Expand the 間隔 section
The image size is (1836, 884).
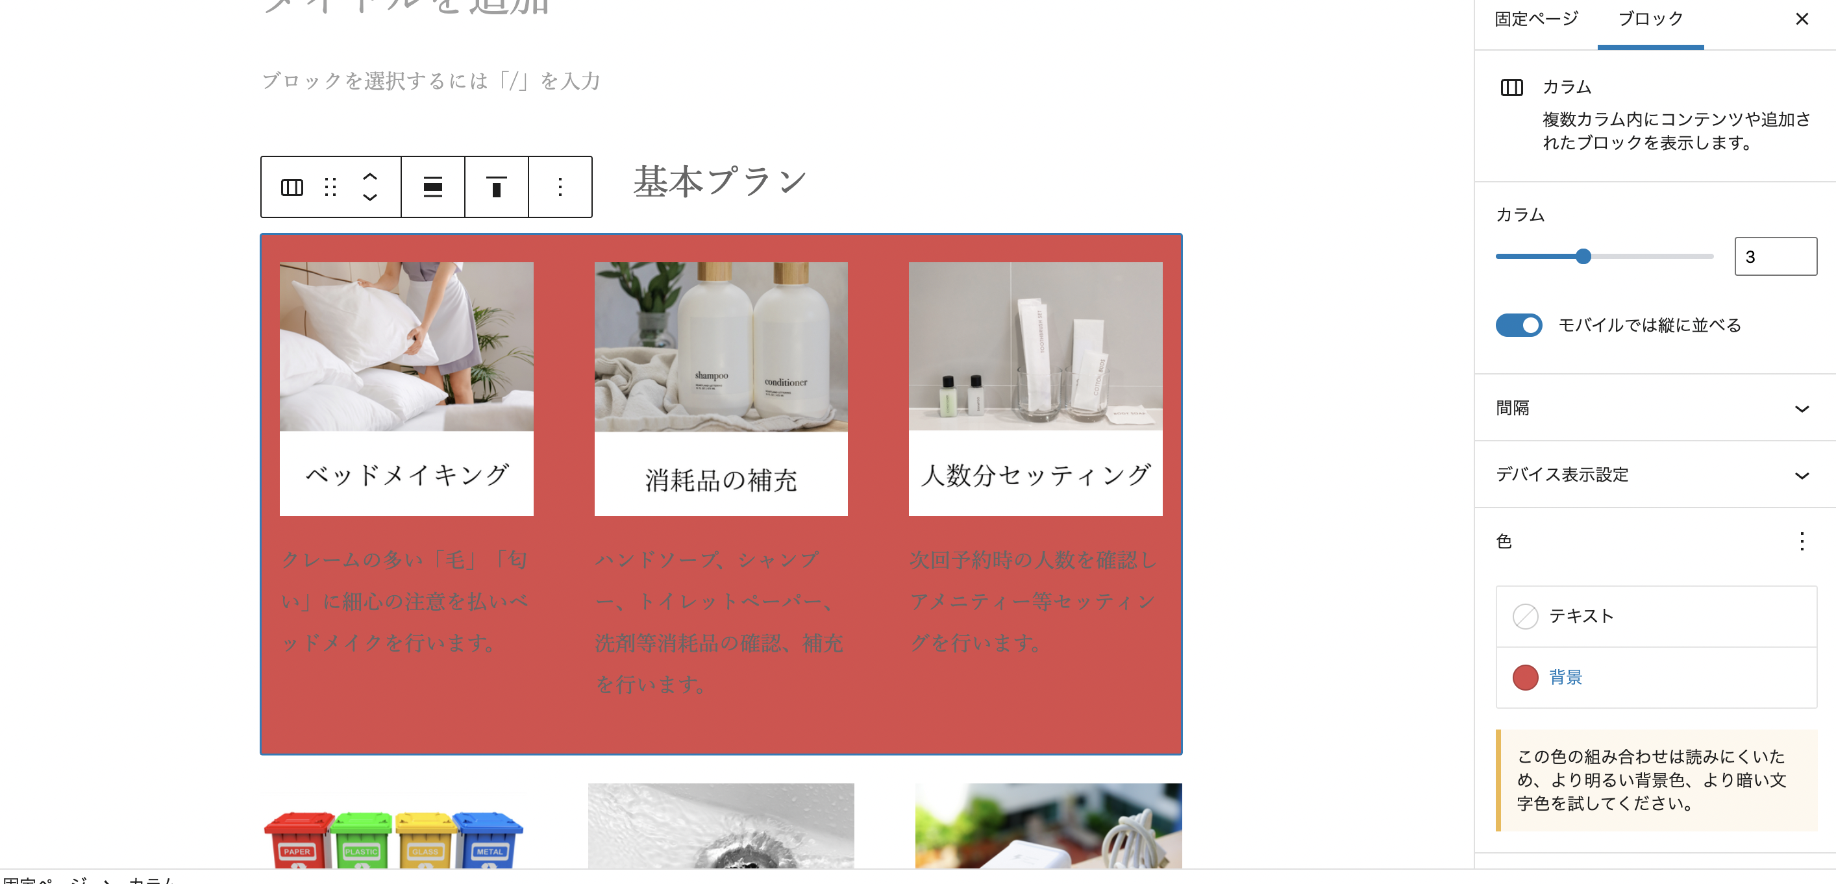(x=1655, y=408)
